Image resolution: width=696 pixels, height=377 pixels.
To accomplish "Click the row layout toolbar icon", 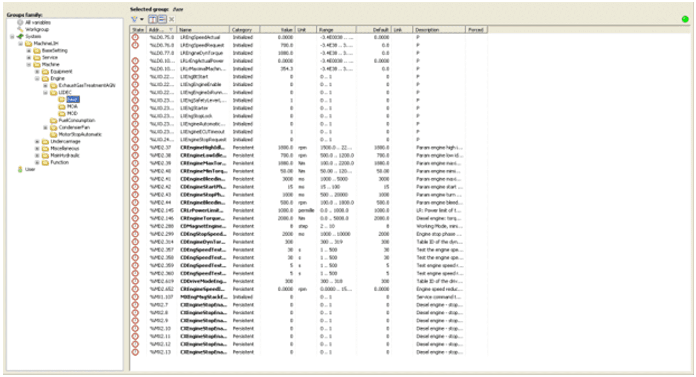I will [162, 19].
